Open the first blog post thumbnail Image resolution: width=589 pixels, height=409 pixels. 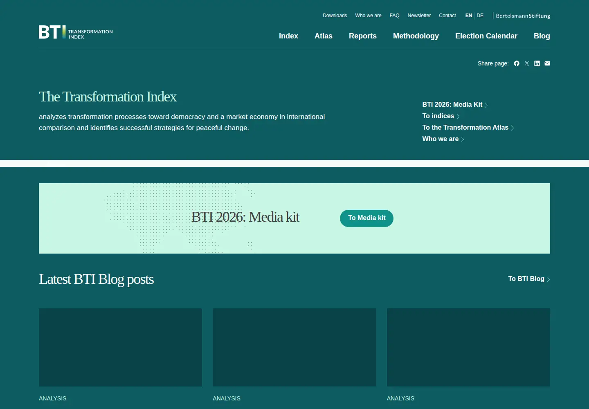tap(120, 347)
